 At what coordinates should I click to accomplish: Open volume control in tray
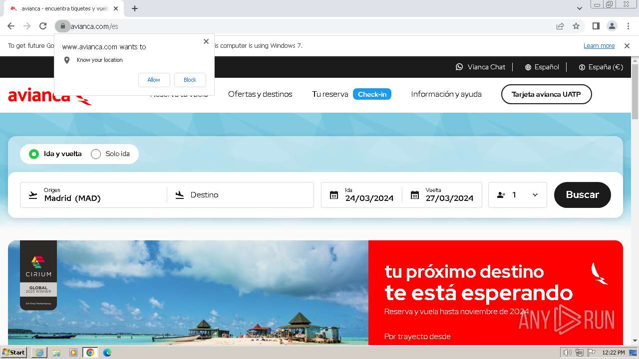568,353
